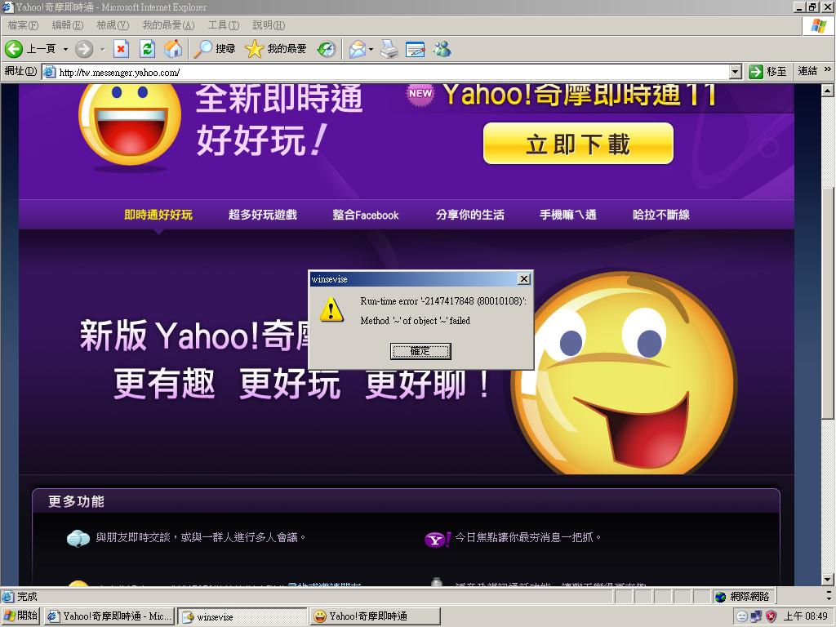The height and width of the screenshot is (627, 836).
Task: Open the 檔案(F) menu
Action: (23, 25)
